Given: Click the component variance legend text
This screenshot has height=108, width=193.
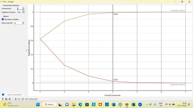Looking at the screenshot, I should [x=178, y=85].
